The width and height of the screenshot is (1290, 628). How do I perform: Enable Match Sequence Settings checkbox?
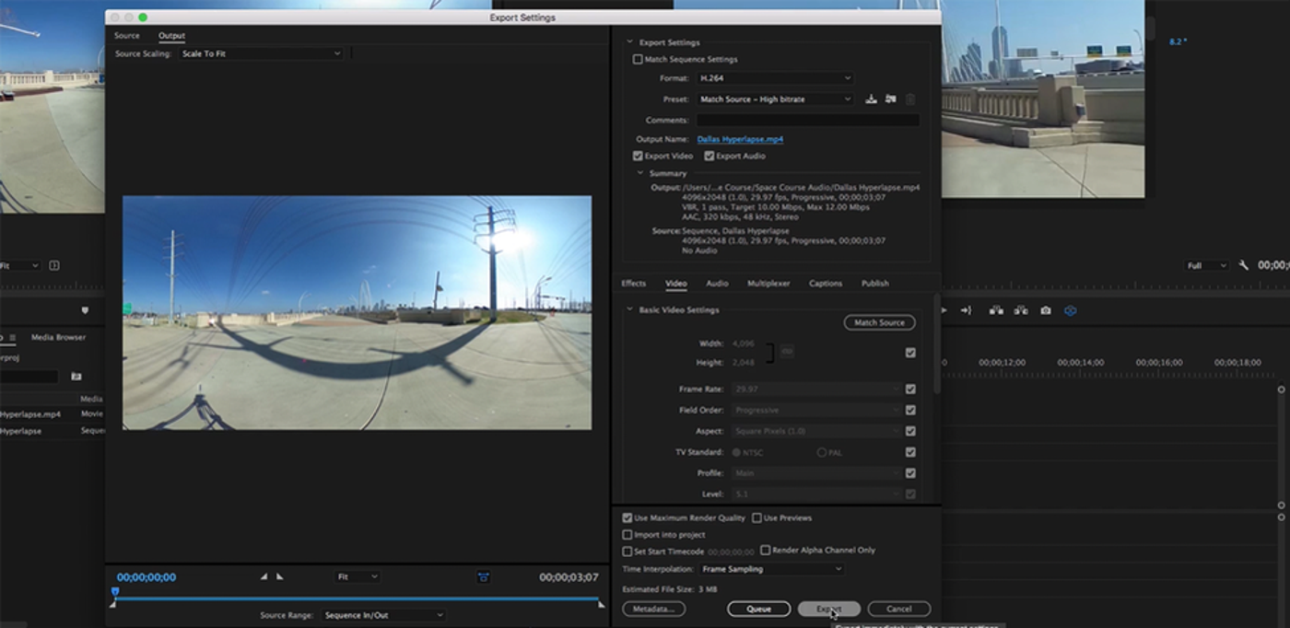pyautogui.click(x=638, y=60)
